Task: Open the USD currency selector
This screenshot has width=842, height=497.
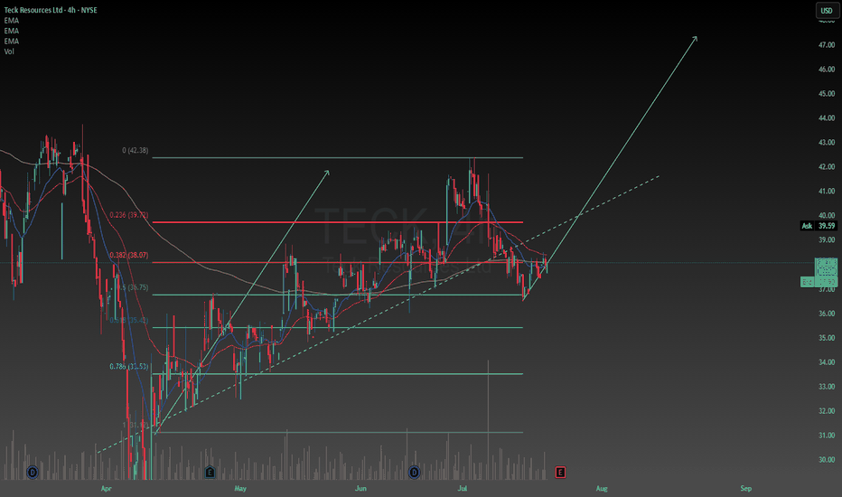Action: tap(827, 10)
